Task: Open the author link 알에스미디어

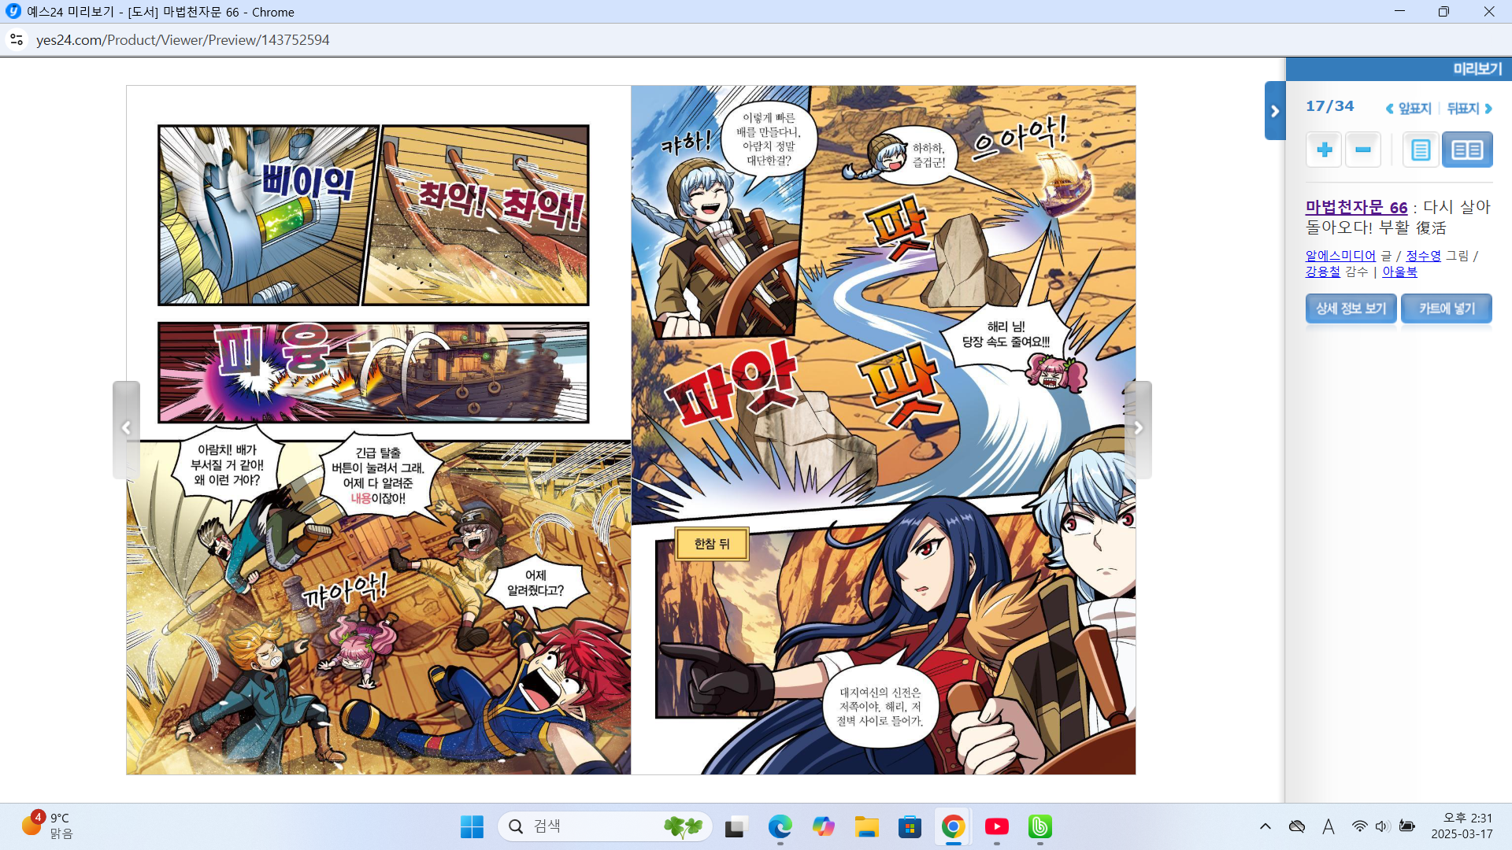Action: pyautogui.click(x=1340, y=256)
